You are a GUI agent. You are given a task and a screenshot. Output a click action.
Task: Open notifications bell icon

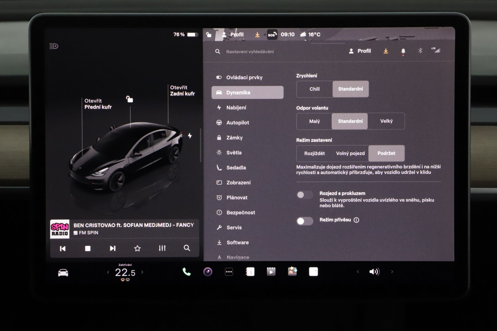click(x=403, y=51)
